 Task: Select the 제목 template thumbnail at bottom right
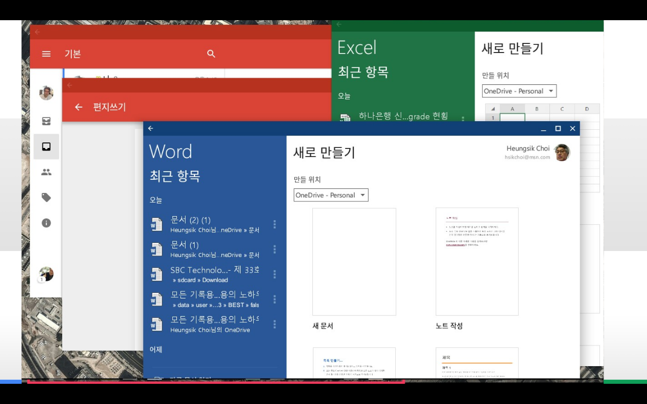477,363
